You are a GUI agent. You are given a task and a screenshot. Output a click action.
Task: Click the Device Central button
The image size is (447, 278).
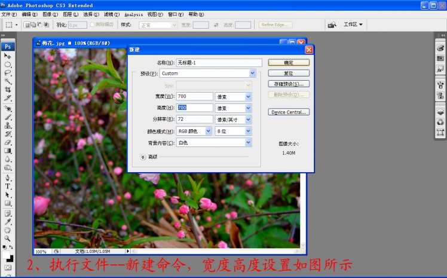pyautogui.click(x=288, y=112)
